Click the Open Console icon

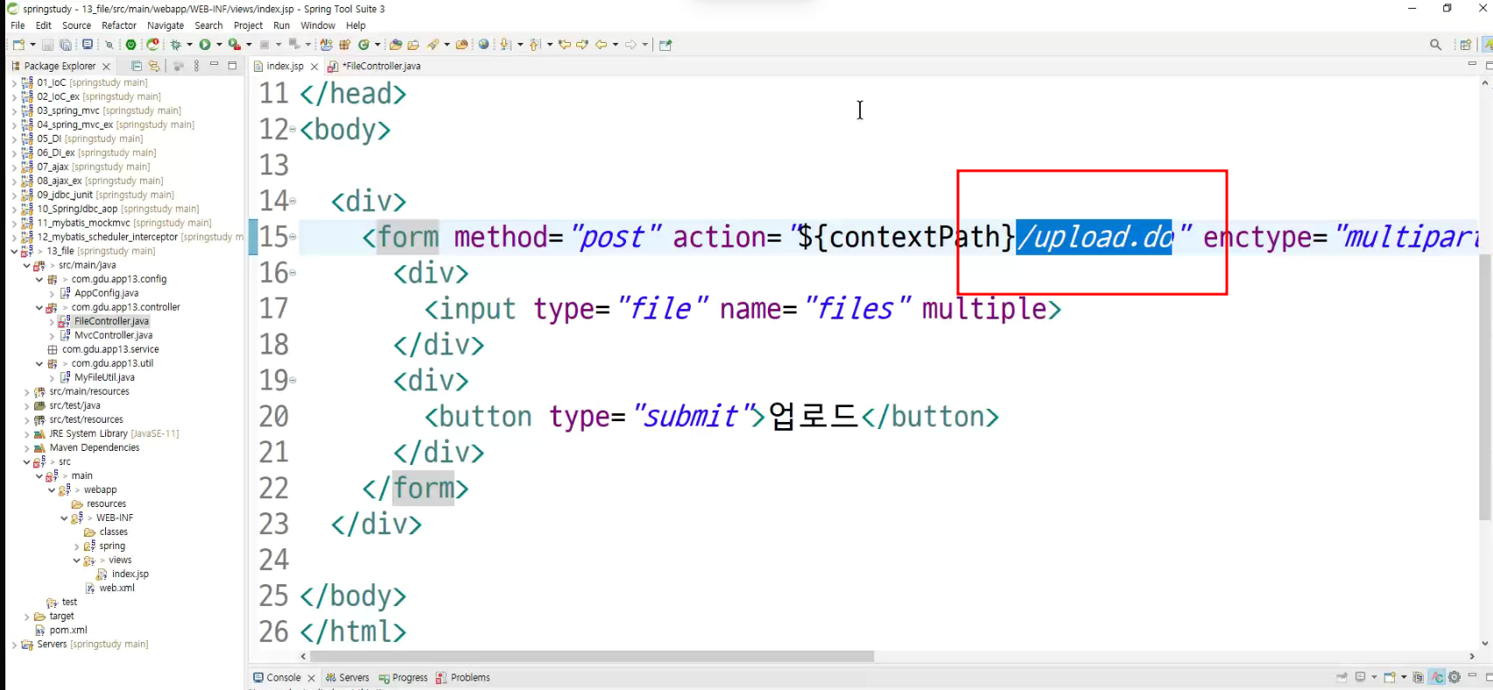tap(1390, 677)
